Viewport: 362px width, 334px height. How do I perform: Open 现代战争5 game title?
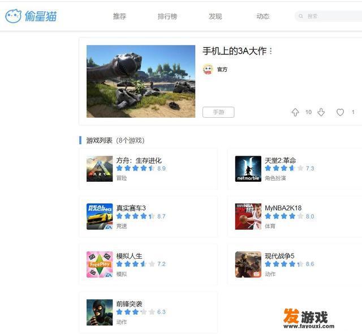(x=279, y=256)
